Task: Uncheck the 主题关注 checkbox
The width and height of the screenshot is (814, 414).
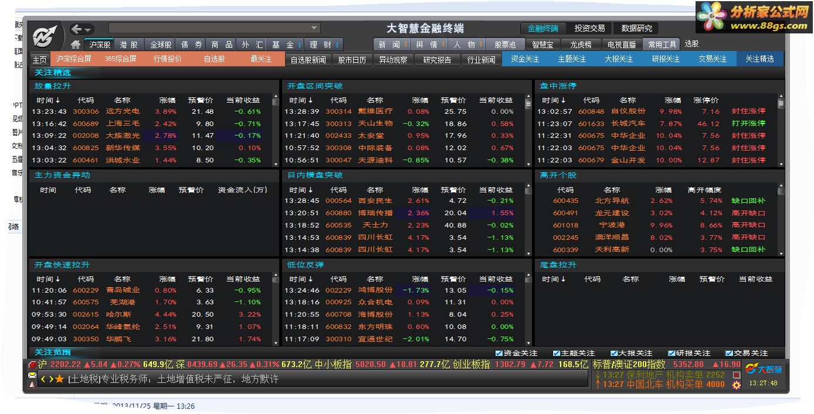Action: 556,353
